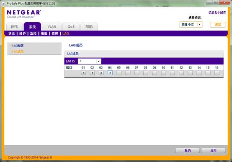Go to the 帮助 tab

[x=89, y=27]
